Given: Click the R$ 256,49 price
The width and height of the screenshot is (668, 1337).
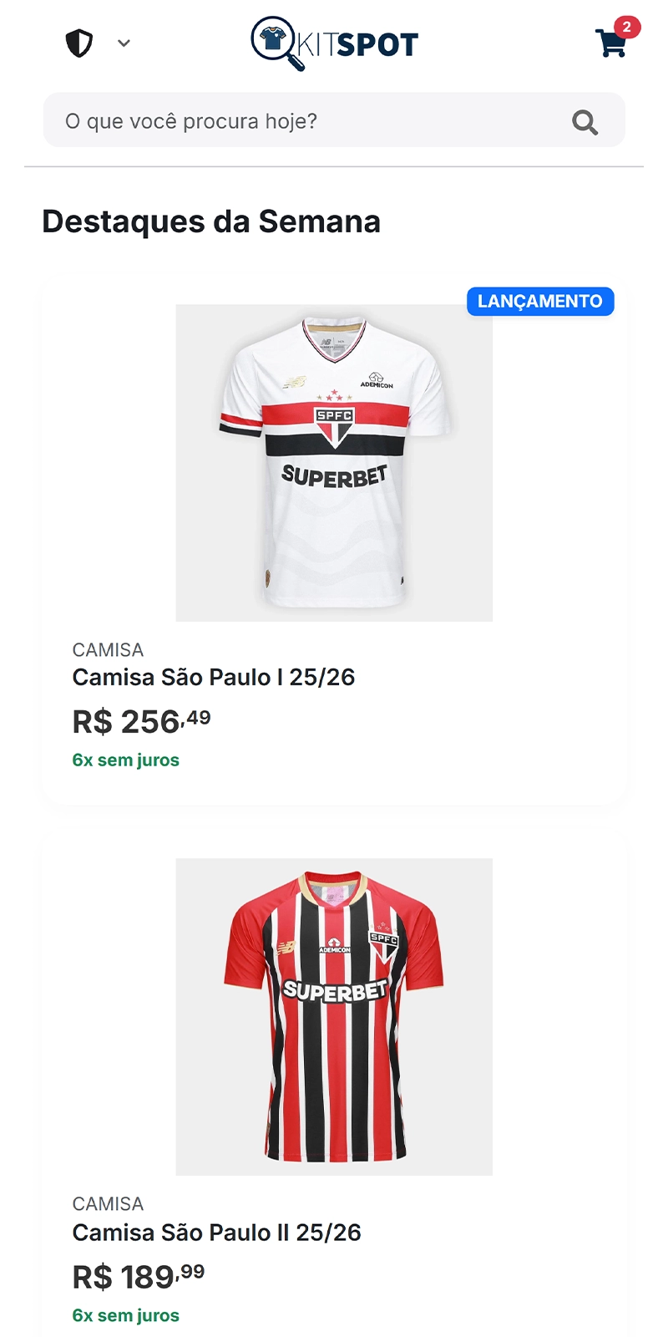Looking at the screenshot, I should pos(142,721).
